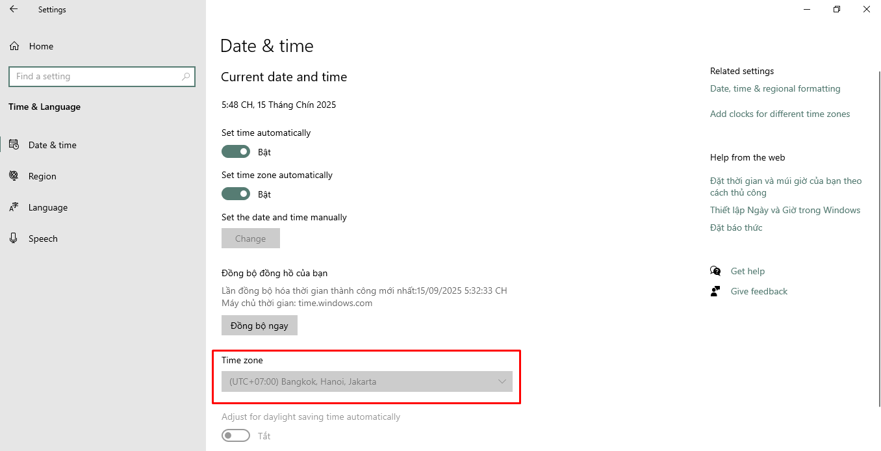Viewport: 881px width, 451px height.
Task: Select the Date & time calendar icon
Action: pos(14,144)
